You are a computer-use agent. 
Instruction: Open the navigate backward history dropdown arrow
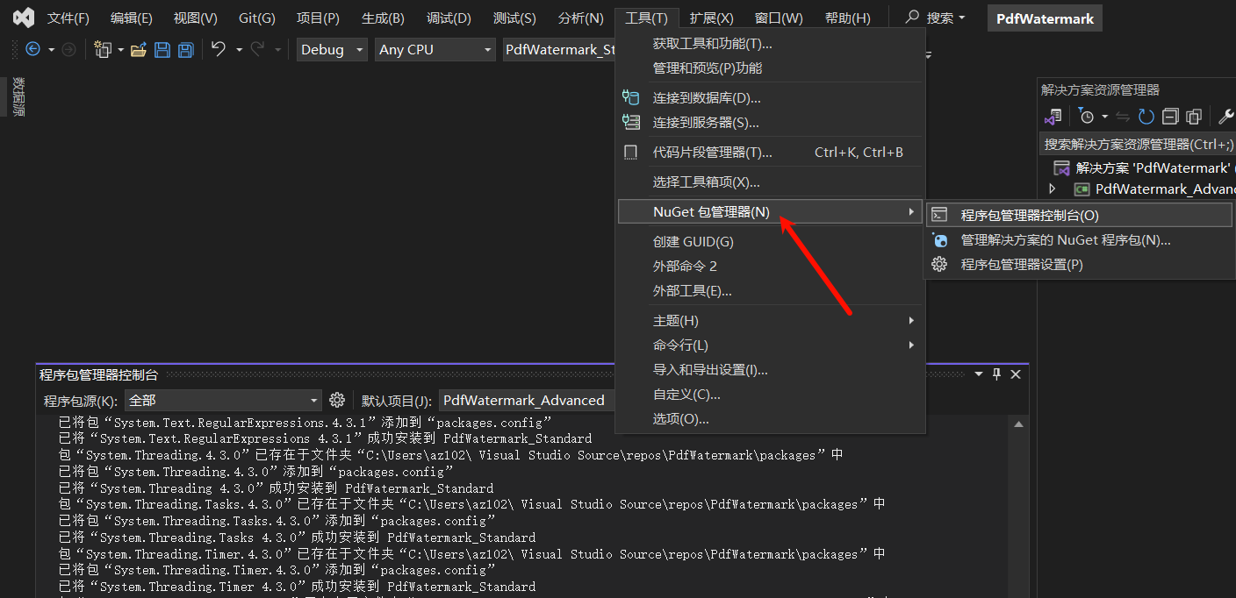click(x=51, y=50)
